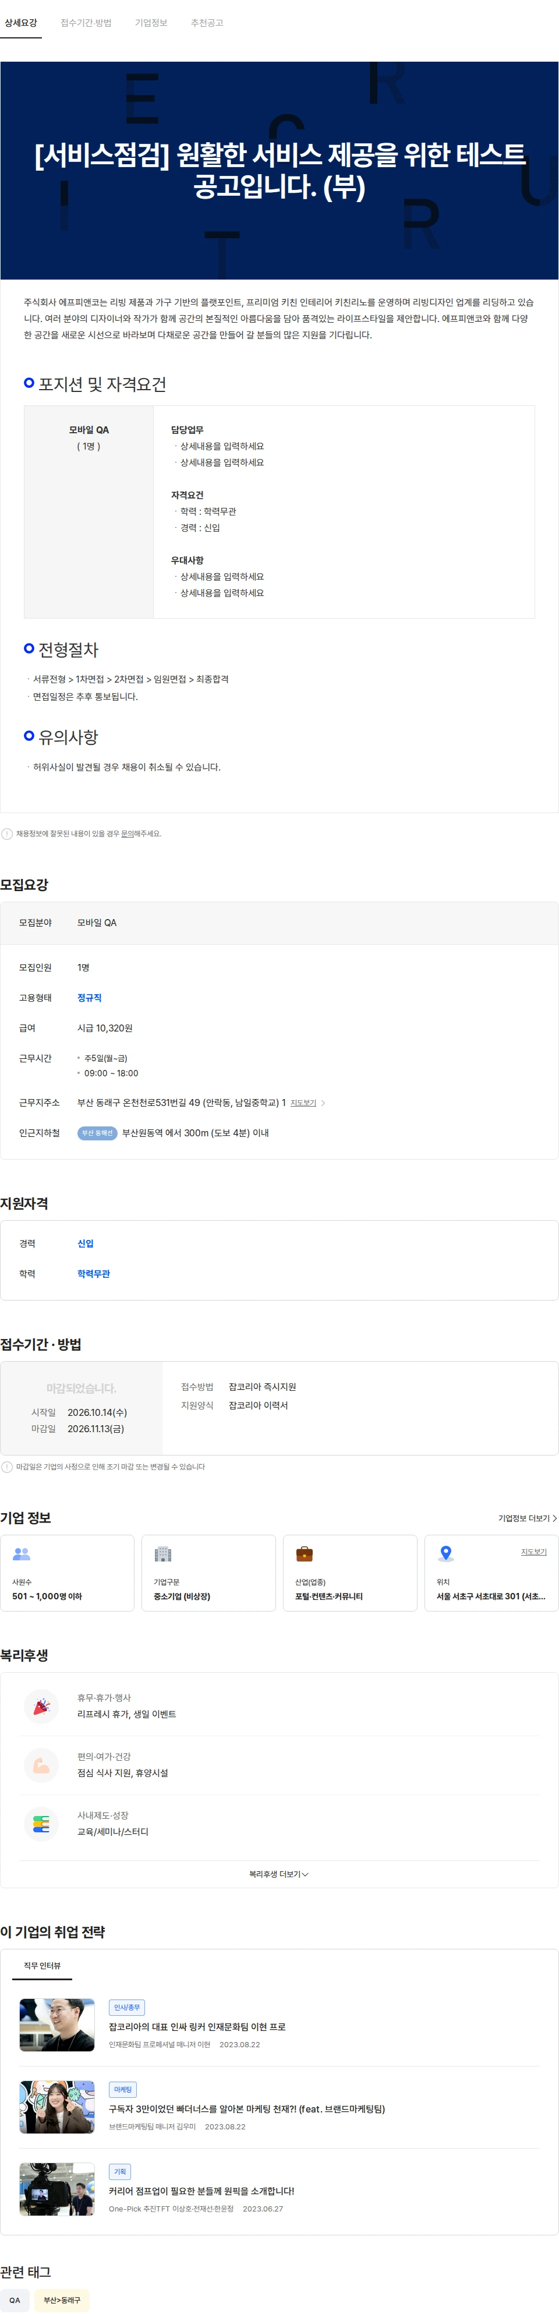The height and width of the screenshot is (2314, 559).
Task: Click the 잡코리아 즉시지원 application method
Action: (261, 1387)
